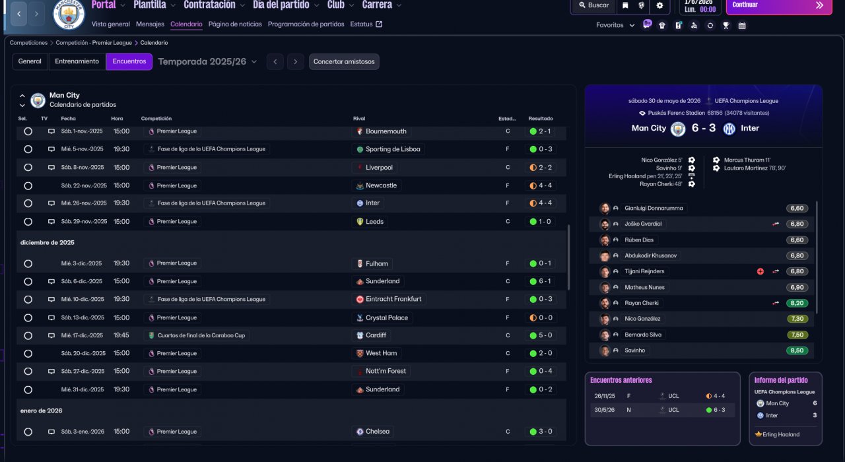Click the Concertar amistosos button
This screenshot has width=845, height=462.
click(x=344, y=61)
